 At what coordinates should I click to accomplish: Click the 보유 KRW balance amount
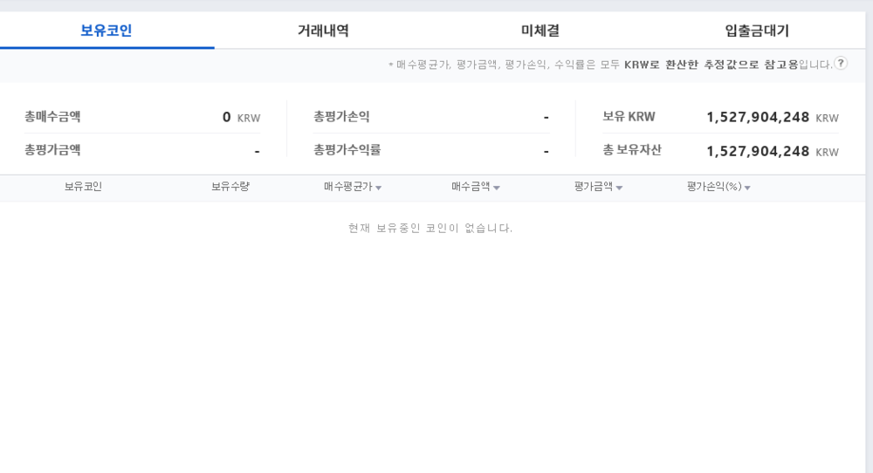(x=758, y=117)
